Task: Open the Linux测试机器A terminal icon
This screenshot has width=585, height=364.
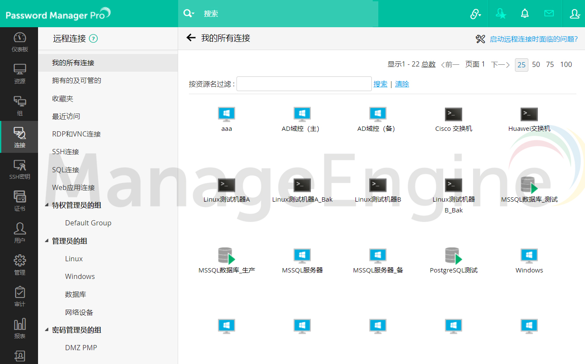Action: click(227, 185)
